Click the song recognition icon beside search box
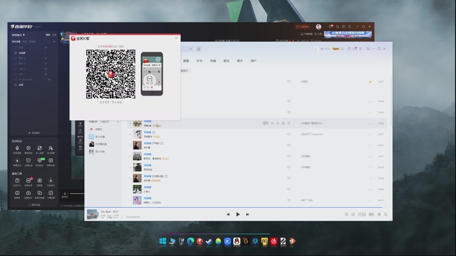 [198, 49]
